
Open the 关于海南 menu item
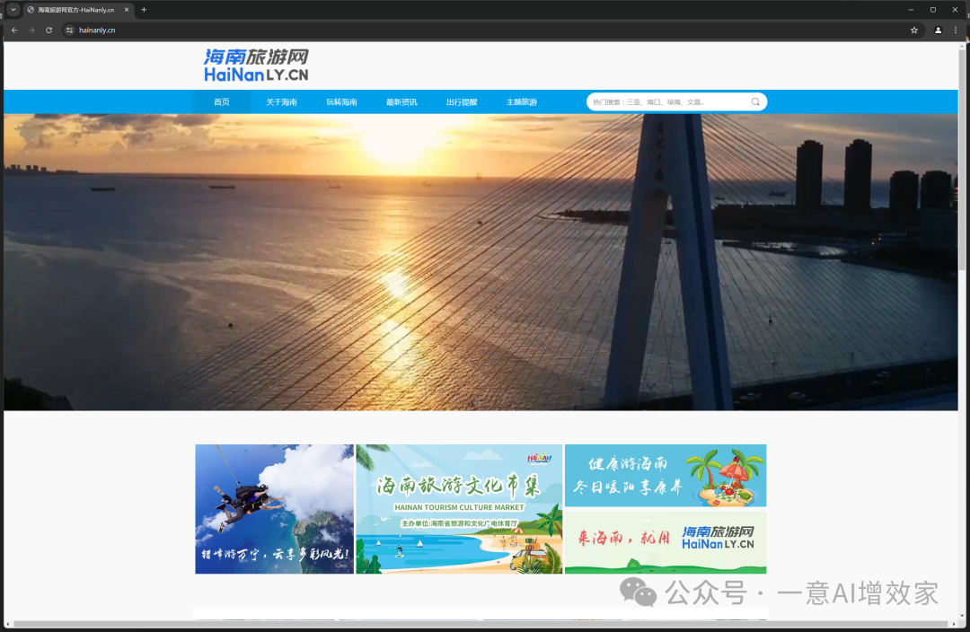(x=281, y=102)
